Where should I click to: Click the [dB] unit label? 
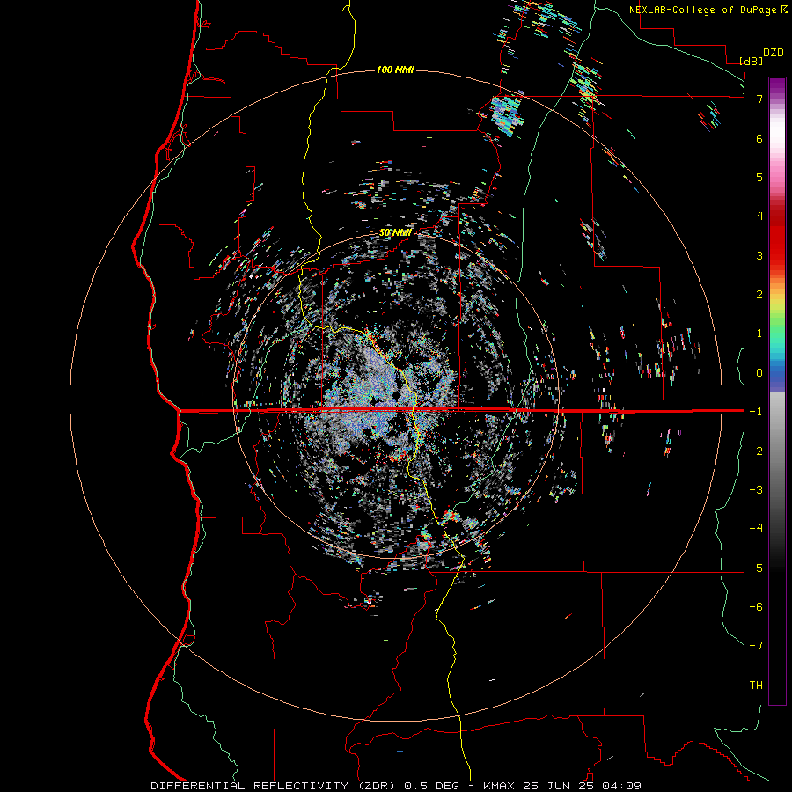click(x=752, y=62)
